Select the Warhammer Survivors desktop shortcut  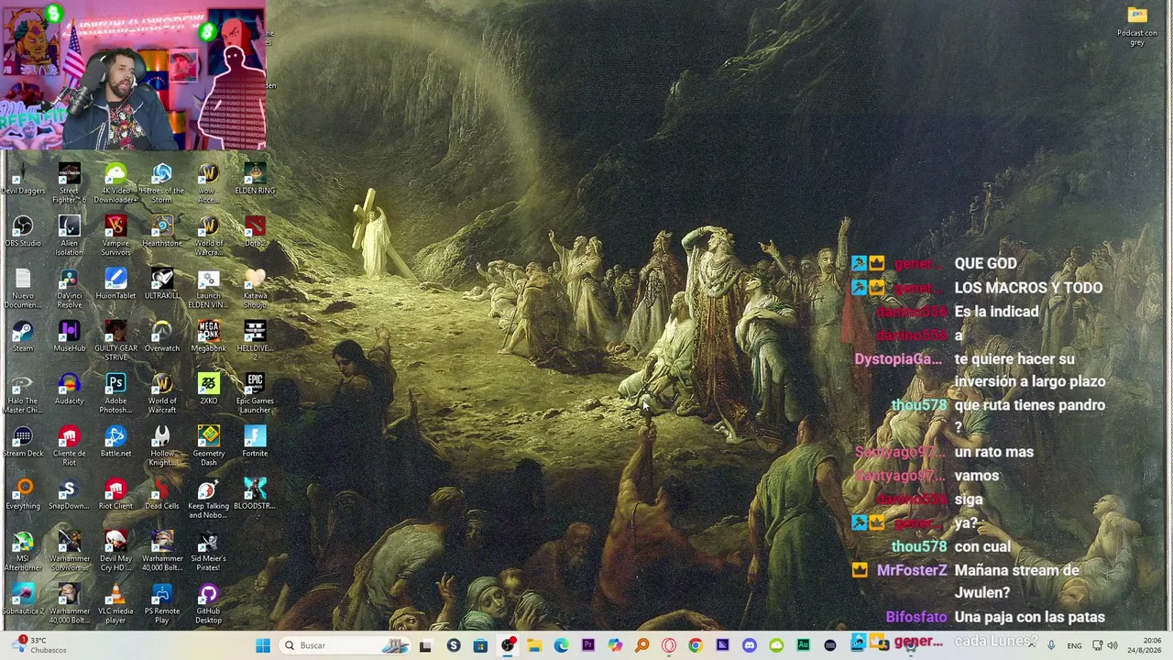click(70, 551)
